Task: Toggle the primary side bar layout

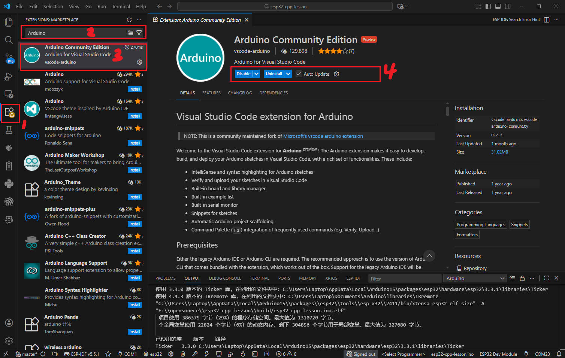Action: tap(488, 6)
